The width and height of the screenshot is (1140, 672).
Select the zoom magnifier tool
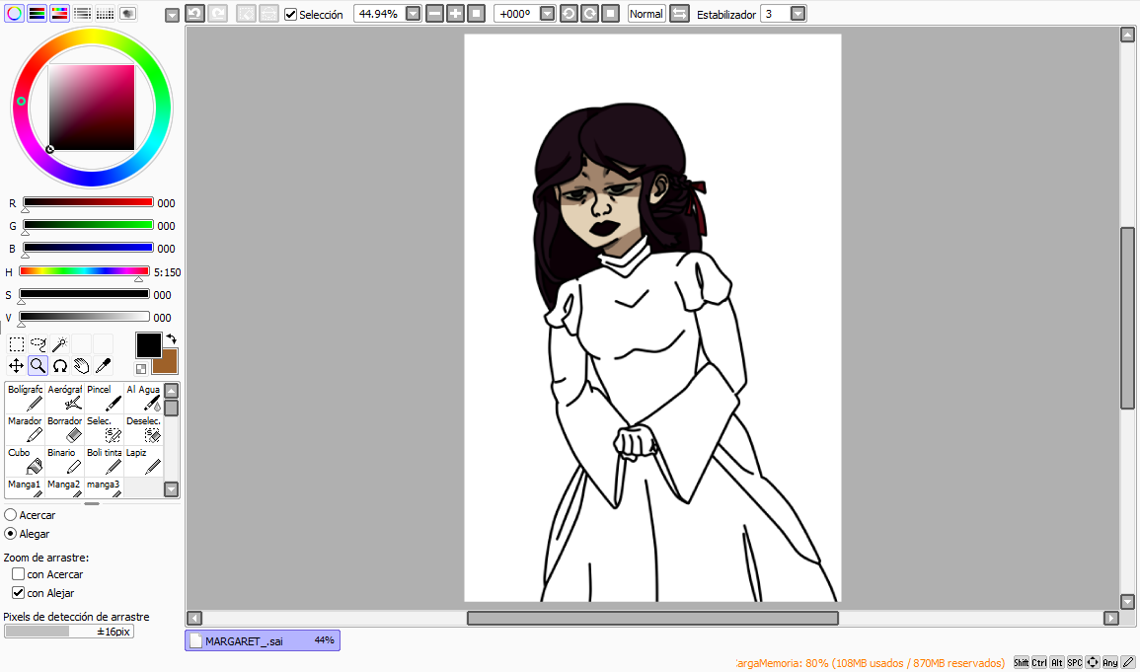point(38,365)
